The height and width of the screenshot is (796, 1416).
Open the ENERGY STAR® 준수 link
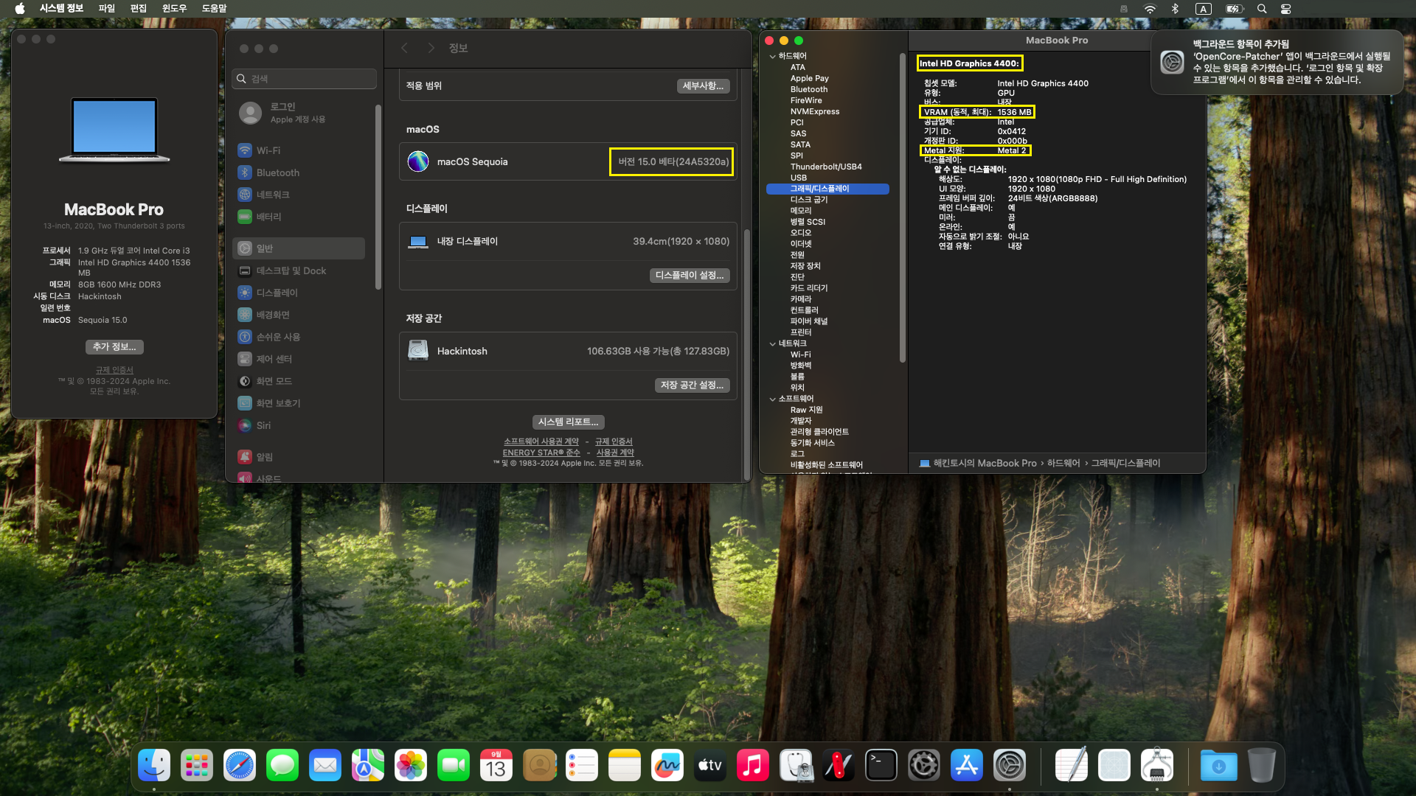[541, 453]
